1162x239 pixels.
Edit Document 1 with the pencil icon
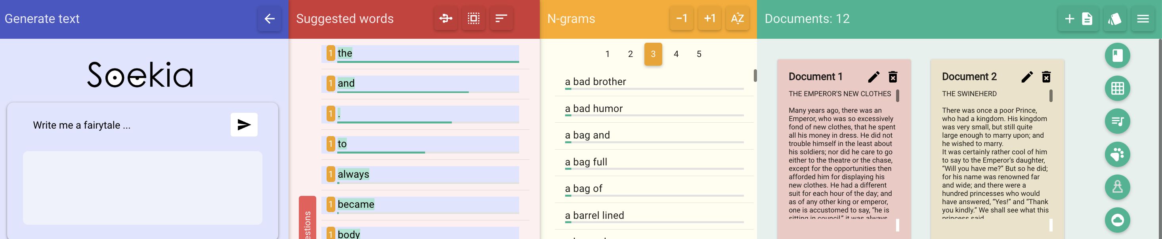coord(873,77)
